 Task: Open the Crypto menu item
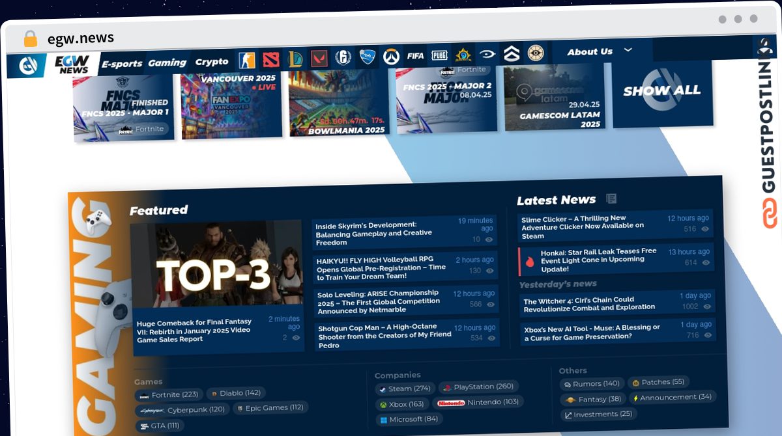tap(212, 62)
